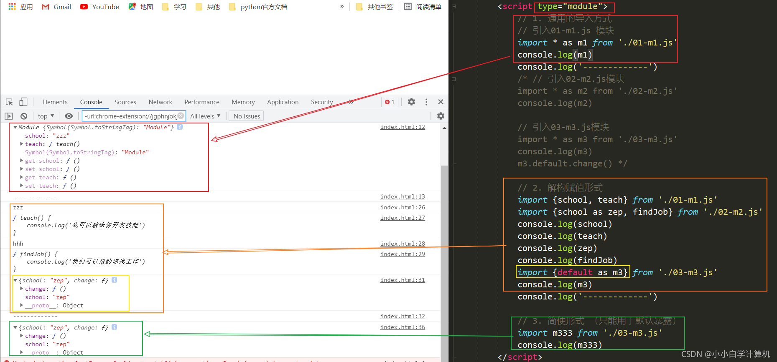
Task: Switch to the Network tab
Action: [160, 102]
